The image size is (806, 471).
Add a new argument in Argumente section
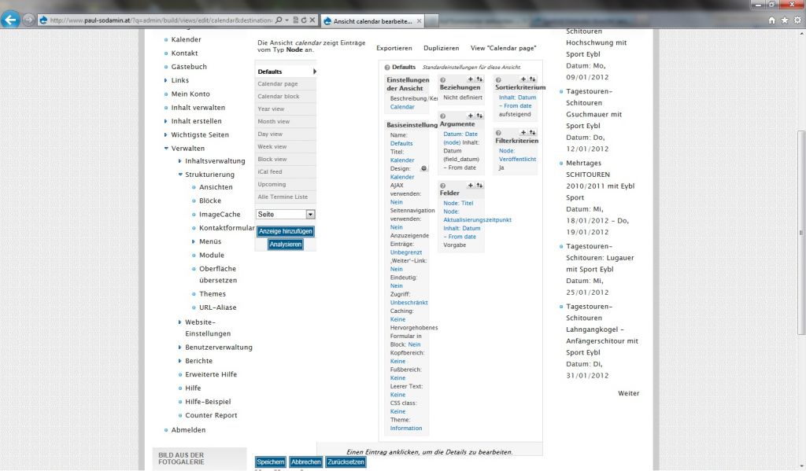(471, 116)
